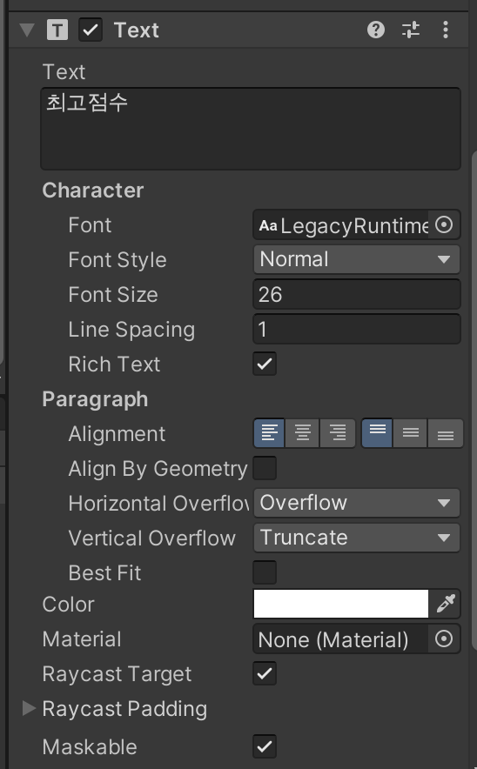Expand the Raycast Padding foldout

click(29, 708)
